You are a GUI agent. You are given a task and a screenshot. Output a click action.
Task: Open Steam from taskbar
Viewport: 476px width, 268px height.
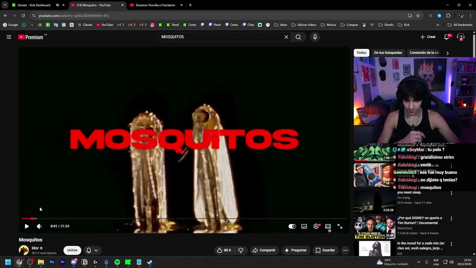tap(150, 262)
